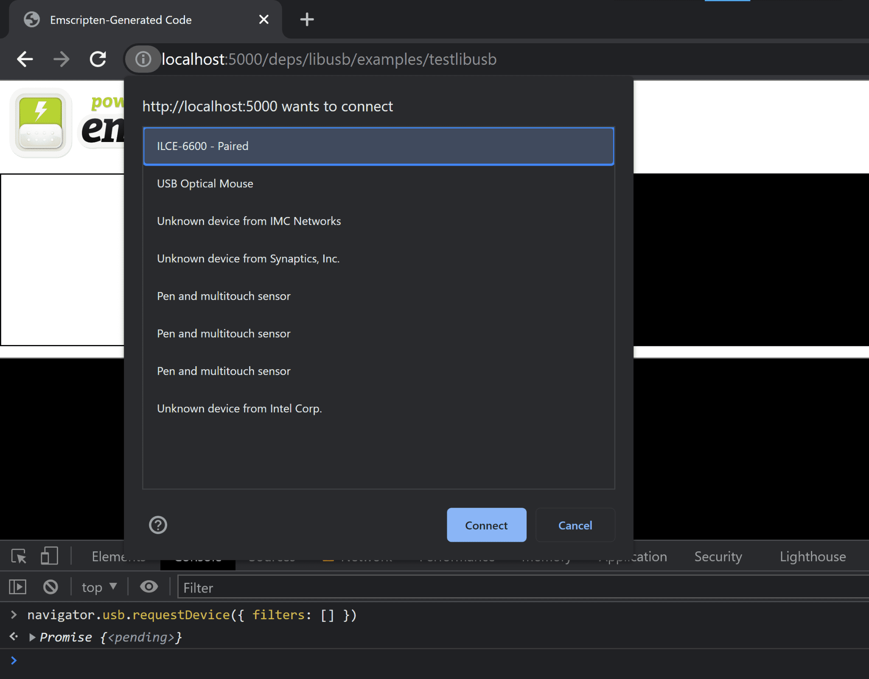Select Unknown device from Intel Corp.

point(238,408)
